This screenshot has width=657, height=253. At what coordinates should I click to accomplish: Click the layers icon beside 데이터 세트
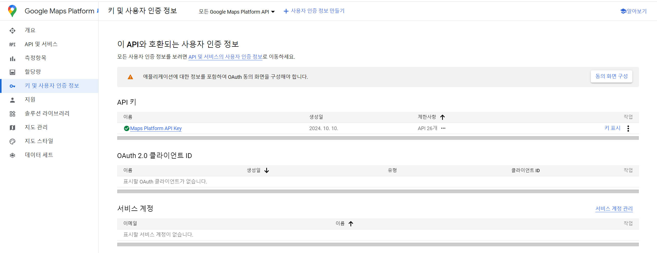(x=12, y=155)
